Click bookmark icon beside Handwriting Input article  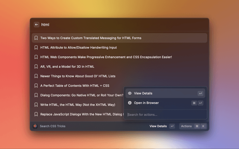click(x=36, y=48)
